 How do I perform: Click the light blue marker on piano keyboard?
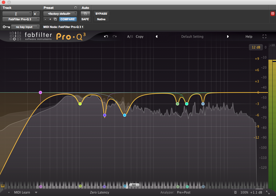pyautogui.click(x=125, y=186)
